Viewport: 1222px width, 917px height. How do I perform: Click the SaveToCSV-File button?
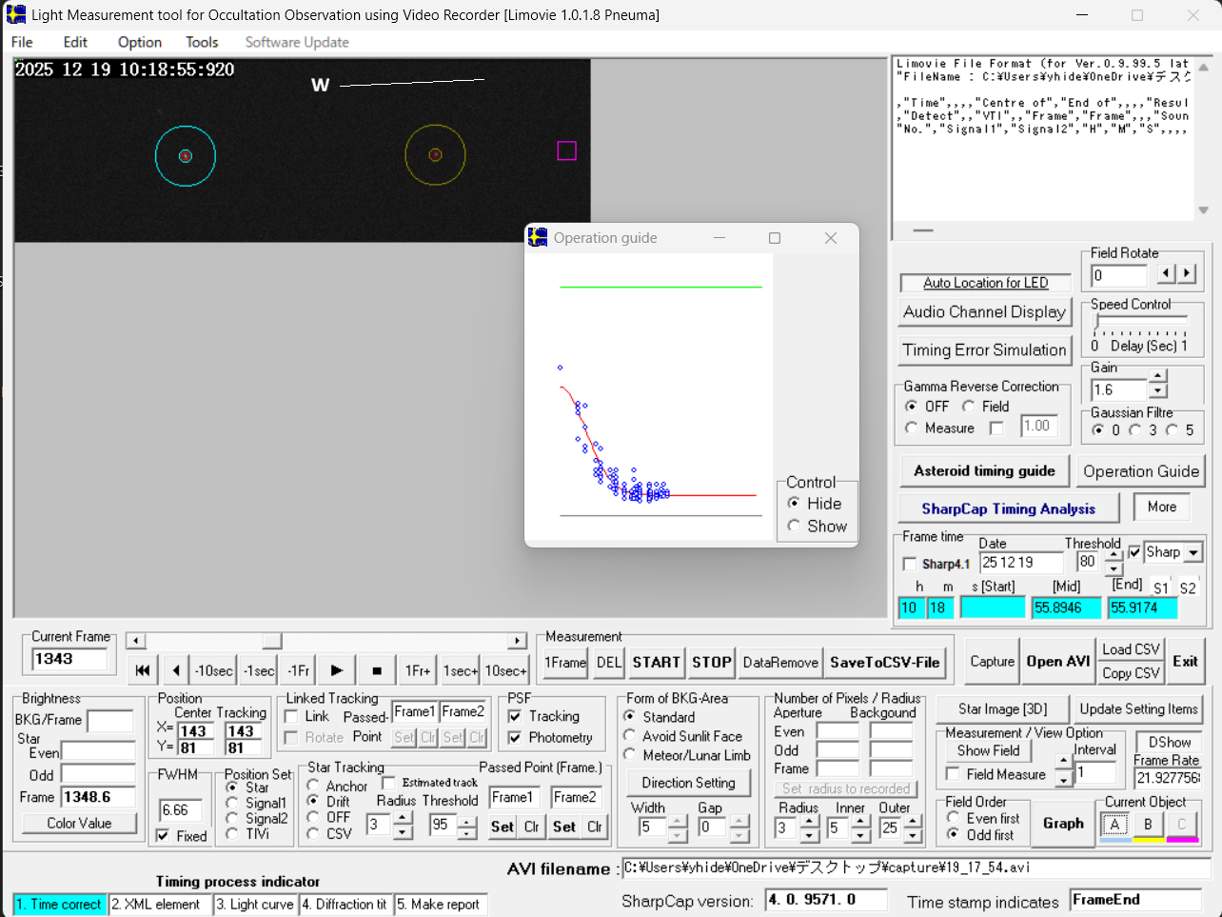tap(884, 663)
